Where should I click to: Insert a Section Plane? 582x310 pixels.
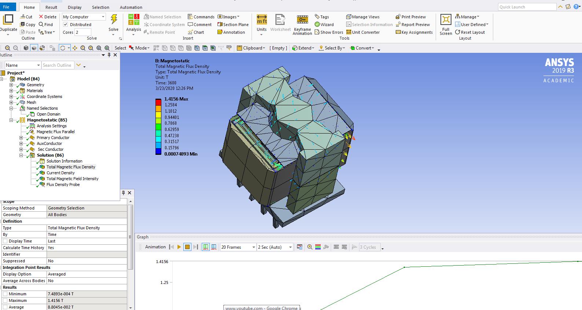point(233,25)
